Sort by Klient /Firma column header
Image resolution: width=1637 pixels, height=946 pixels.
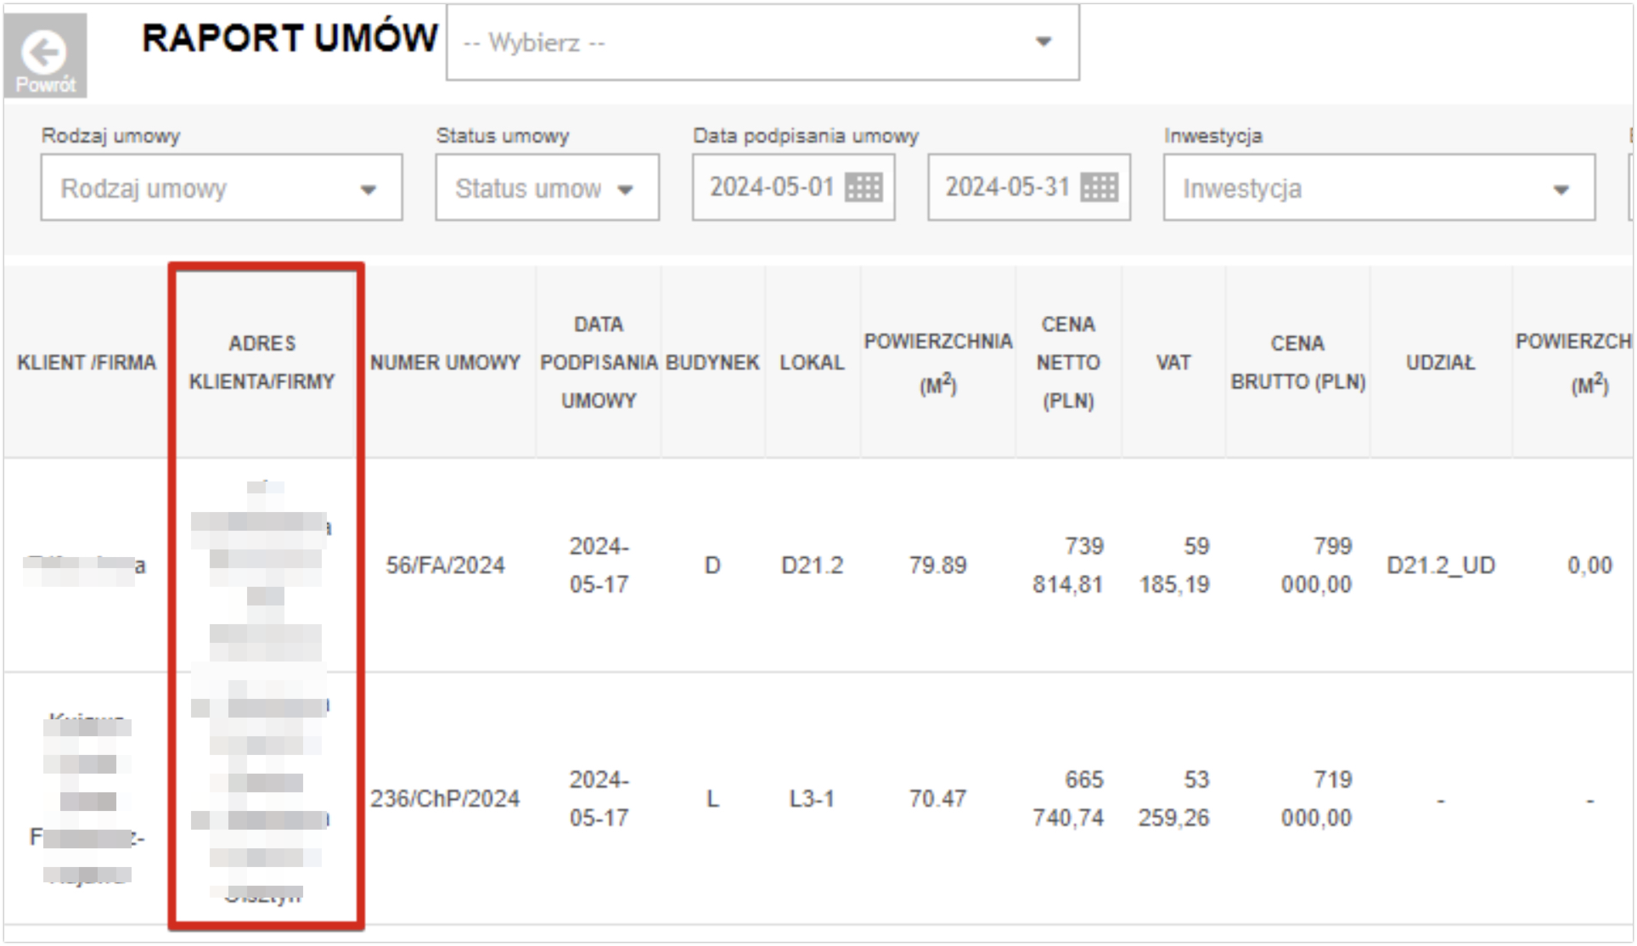click(x=87, y=363)
